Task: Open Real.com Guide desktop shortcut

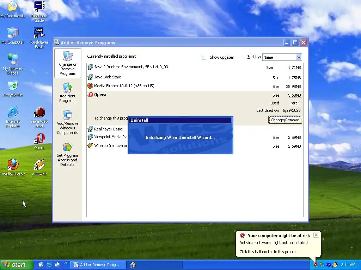Action: pyautogui.click(x=39, y=12)
